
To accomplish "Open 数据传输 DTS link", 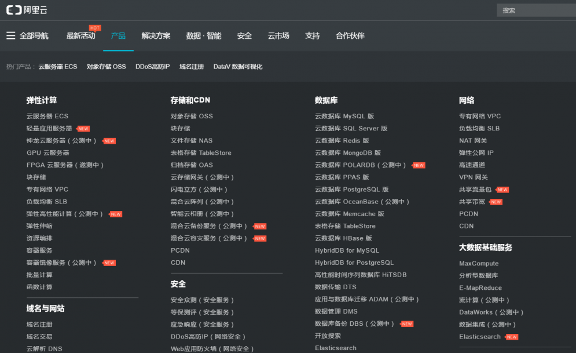I will click(335, 287).
